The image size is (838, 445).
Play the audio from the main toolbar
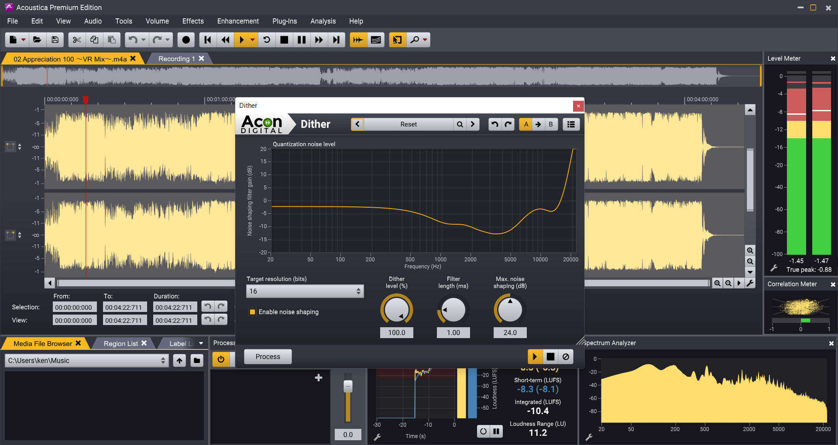pyautogui.click(x=241, y=40)
